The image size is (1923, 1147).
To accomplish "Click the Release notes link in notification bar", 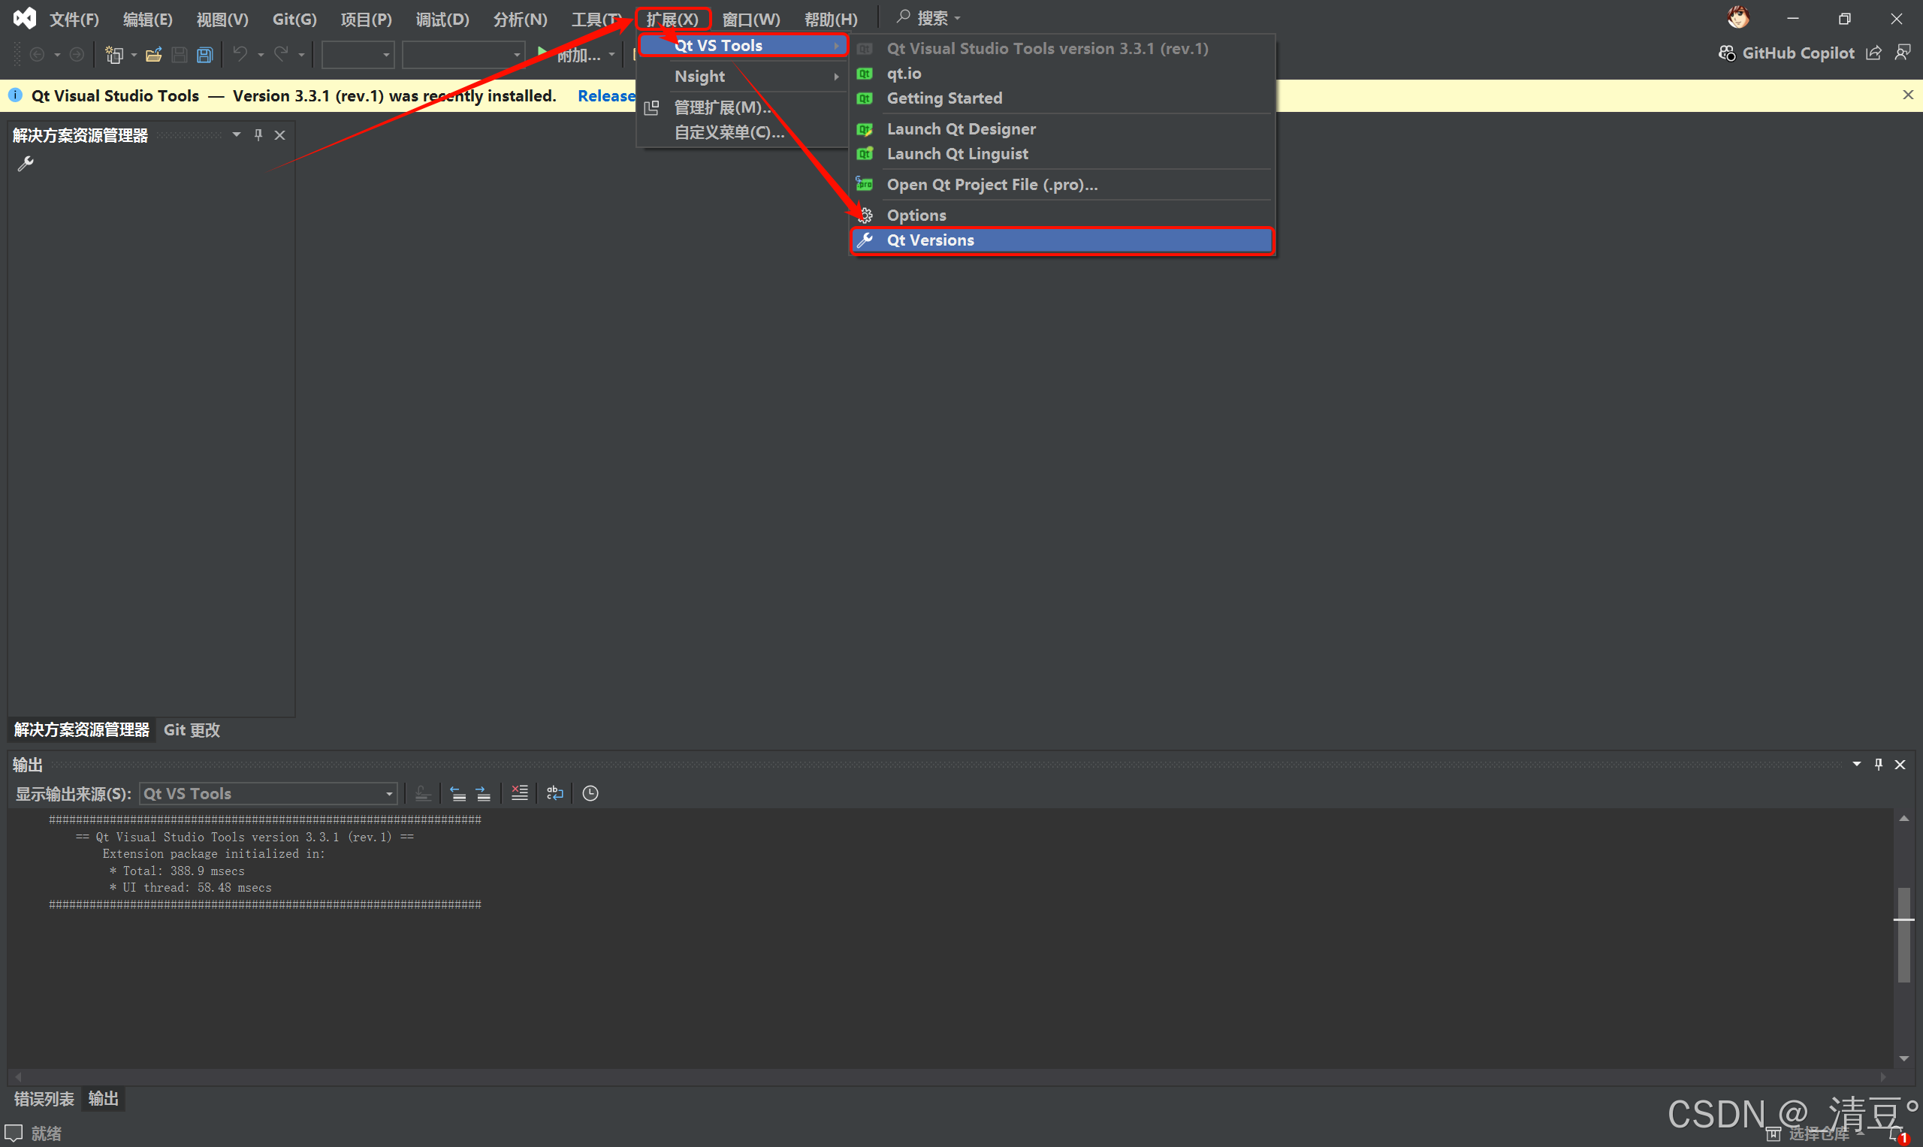I will [x=606, y=96].
